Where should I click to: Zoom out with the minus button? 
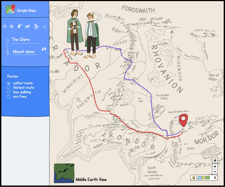(215, 172)
